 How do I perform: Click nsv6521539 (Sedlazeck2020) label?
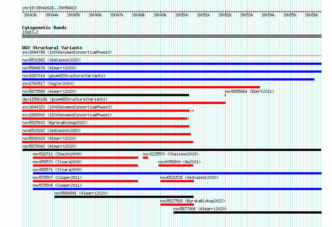point(189,177)
